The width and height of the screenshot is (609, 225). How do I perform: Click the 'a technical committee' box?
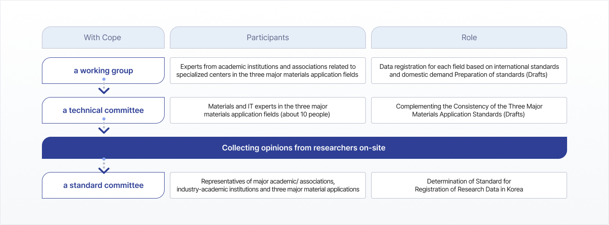(x=103, y=110)
